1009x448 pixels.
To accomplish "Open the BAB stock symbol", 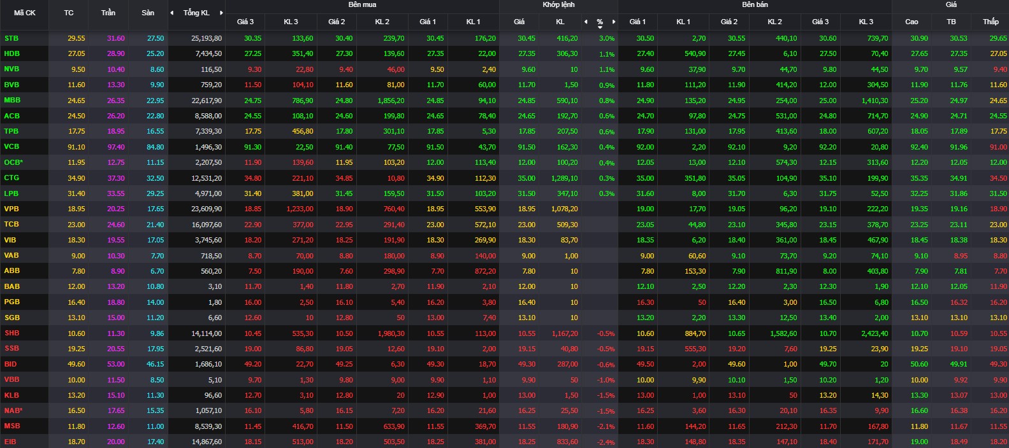I will click(12, 286).
